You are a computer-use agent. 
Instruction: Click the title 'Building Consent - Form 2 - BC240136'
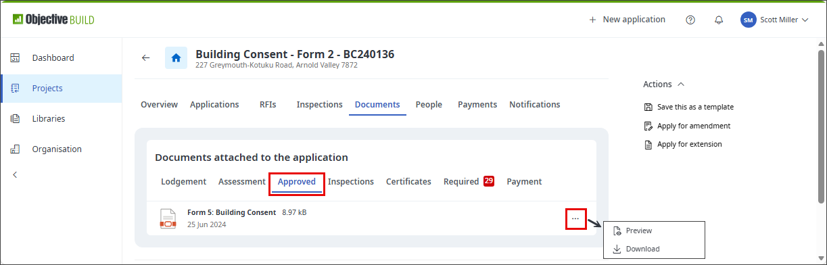click(295, 54)
